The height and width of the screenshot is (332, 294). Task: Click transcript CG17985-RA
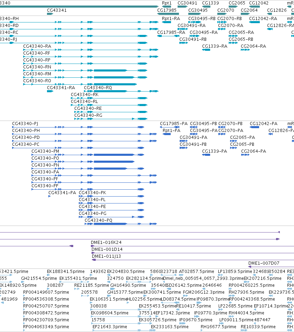point(171,32)
